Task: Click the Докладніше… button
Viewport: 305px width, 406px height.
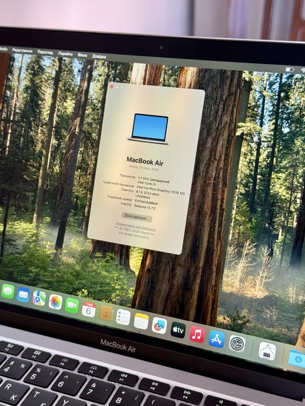Action: [x=137, y=217]
